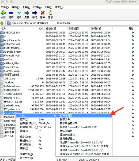Screen dimensions: 139x161
Task: Choose 删除(D) in the context menu
Action: click(x=36, y=148)
